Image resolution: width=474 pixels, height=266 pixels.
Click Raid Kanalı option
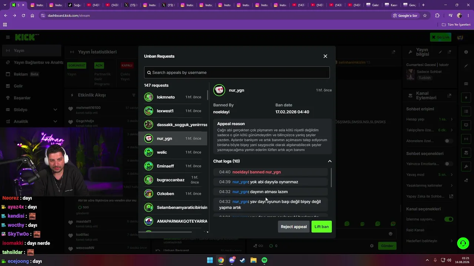coord(415,230)
